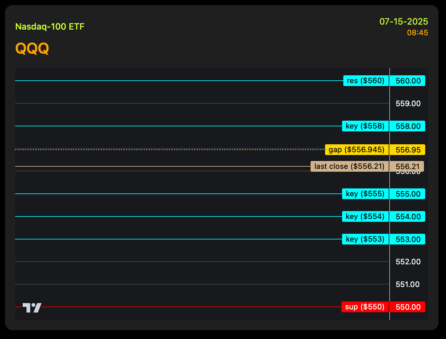The width and height of the screenshot is (446, 339).
Task: Click the 556.95 yellow price tag
Action: pyautogui.click(x=408, y=150)
